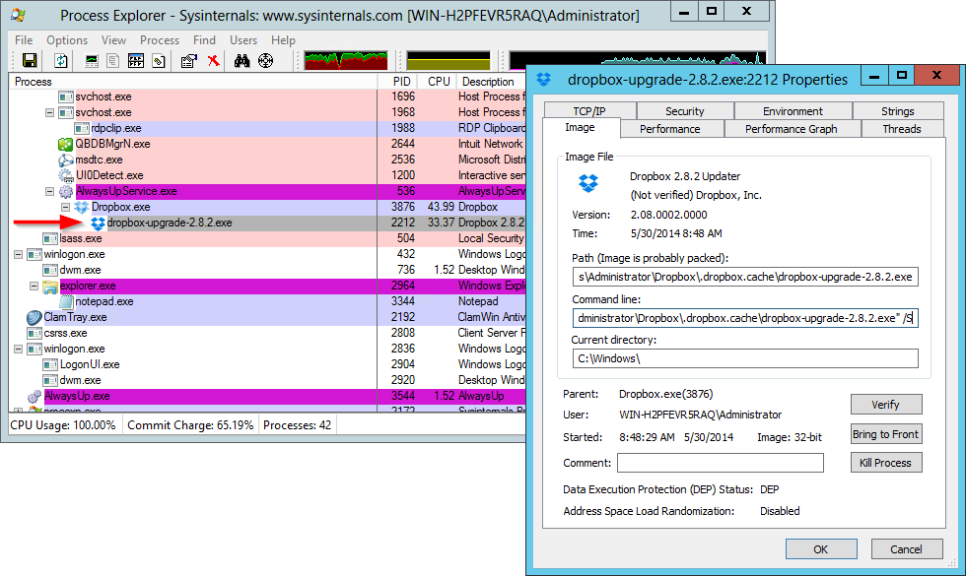The width and height of the screenshot is (966, 576).
Task: Collapse the svchost.exe 1968 tree node
Action: point(50,112)
